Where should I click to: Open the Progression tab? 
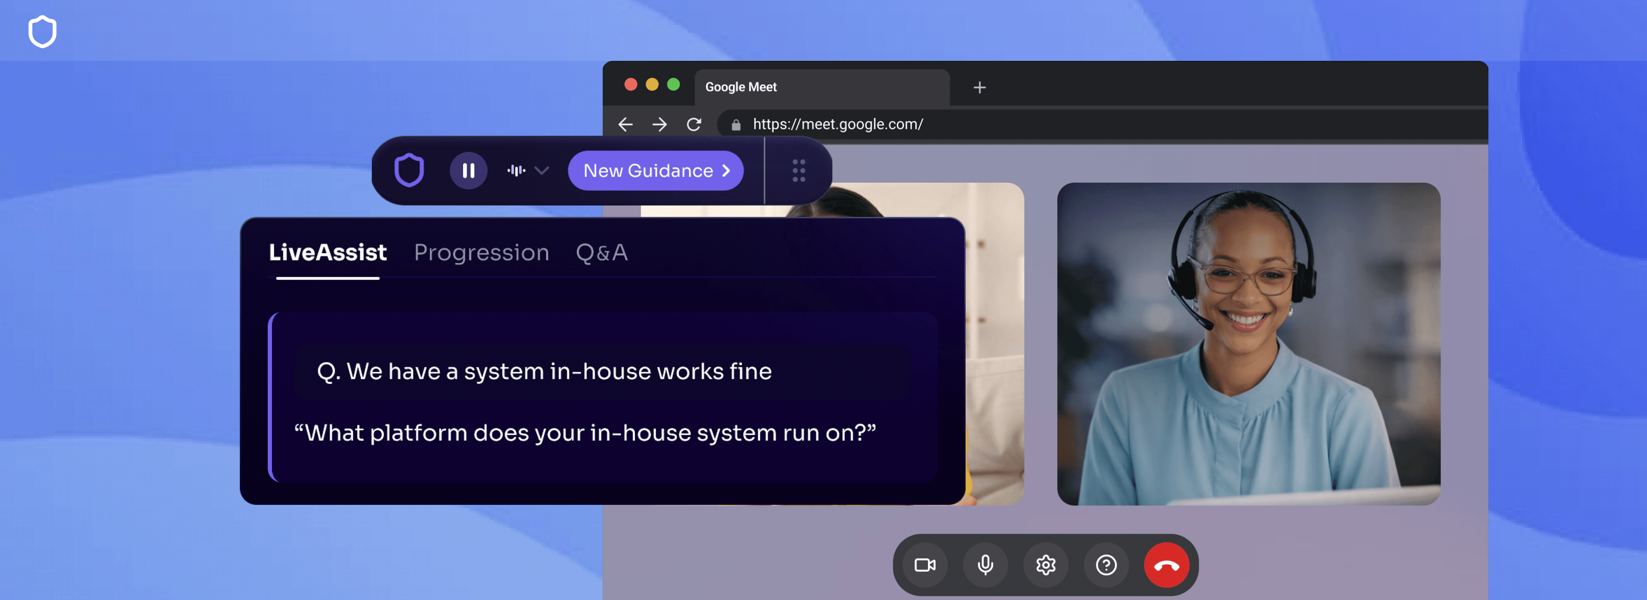tap(481, 252)
